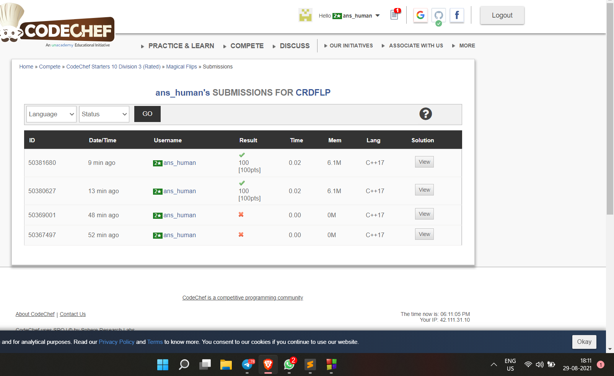Open CodeChef Starters 10 Division 3 breadcrumb
This screenshot has height=376, width=614.
click(x=113, y=67)
